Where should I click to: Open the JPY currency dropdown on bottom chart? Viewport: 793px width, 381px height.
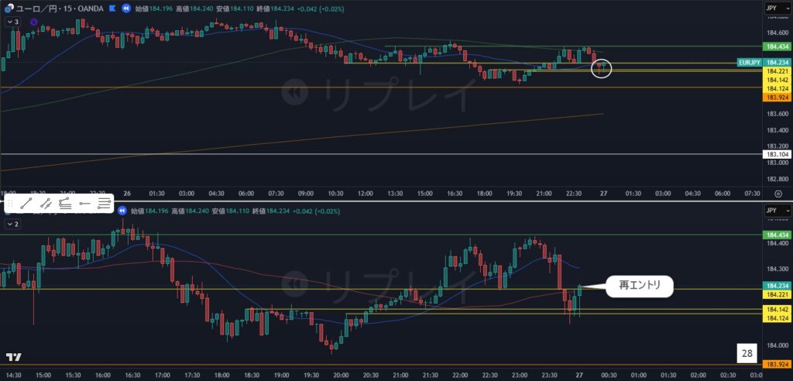click(777, 211)
